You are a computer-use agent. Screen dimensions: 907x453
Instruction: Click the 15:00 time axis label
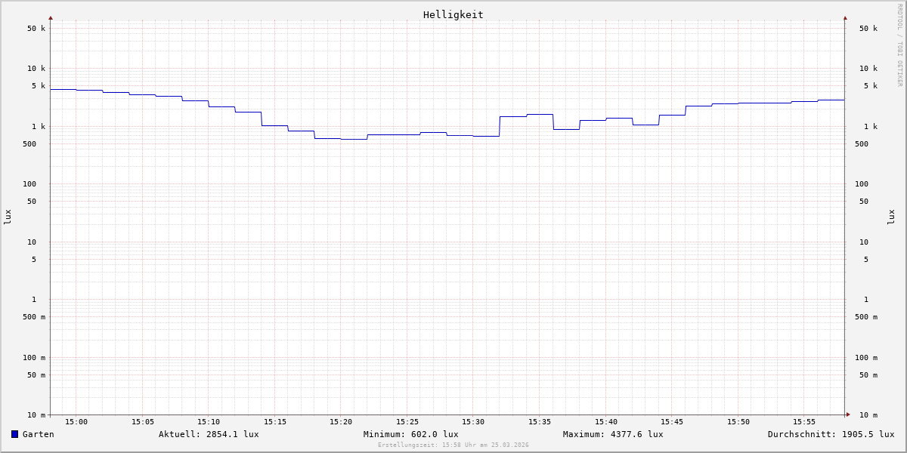pyautogui.click(x=76, y=422)
